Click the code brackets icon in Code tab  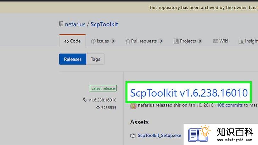pyautogui.click(x=67, y=41)
